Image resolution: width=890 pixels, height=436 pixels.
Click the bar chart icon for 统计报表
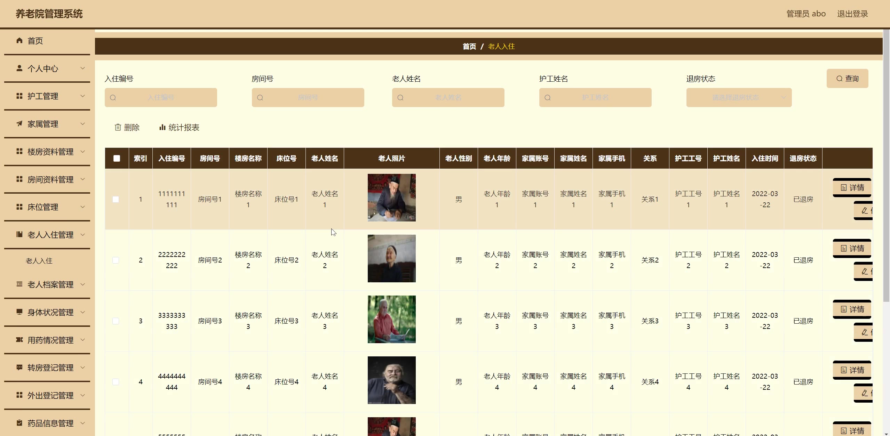click(x=162, y=128)
